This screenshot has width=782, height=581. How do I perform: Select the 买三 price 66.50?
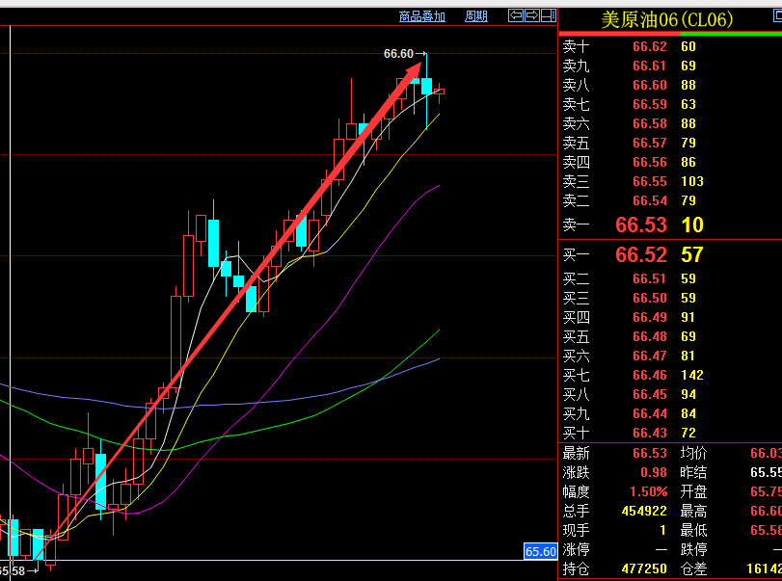coord(649,298)
